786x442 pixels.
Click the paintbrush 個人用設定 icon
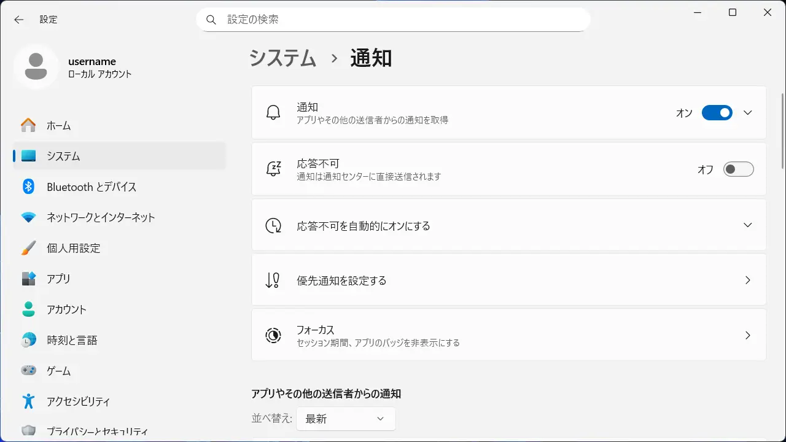click(x=28, y=248)
